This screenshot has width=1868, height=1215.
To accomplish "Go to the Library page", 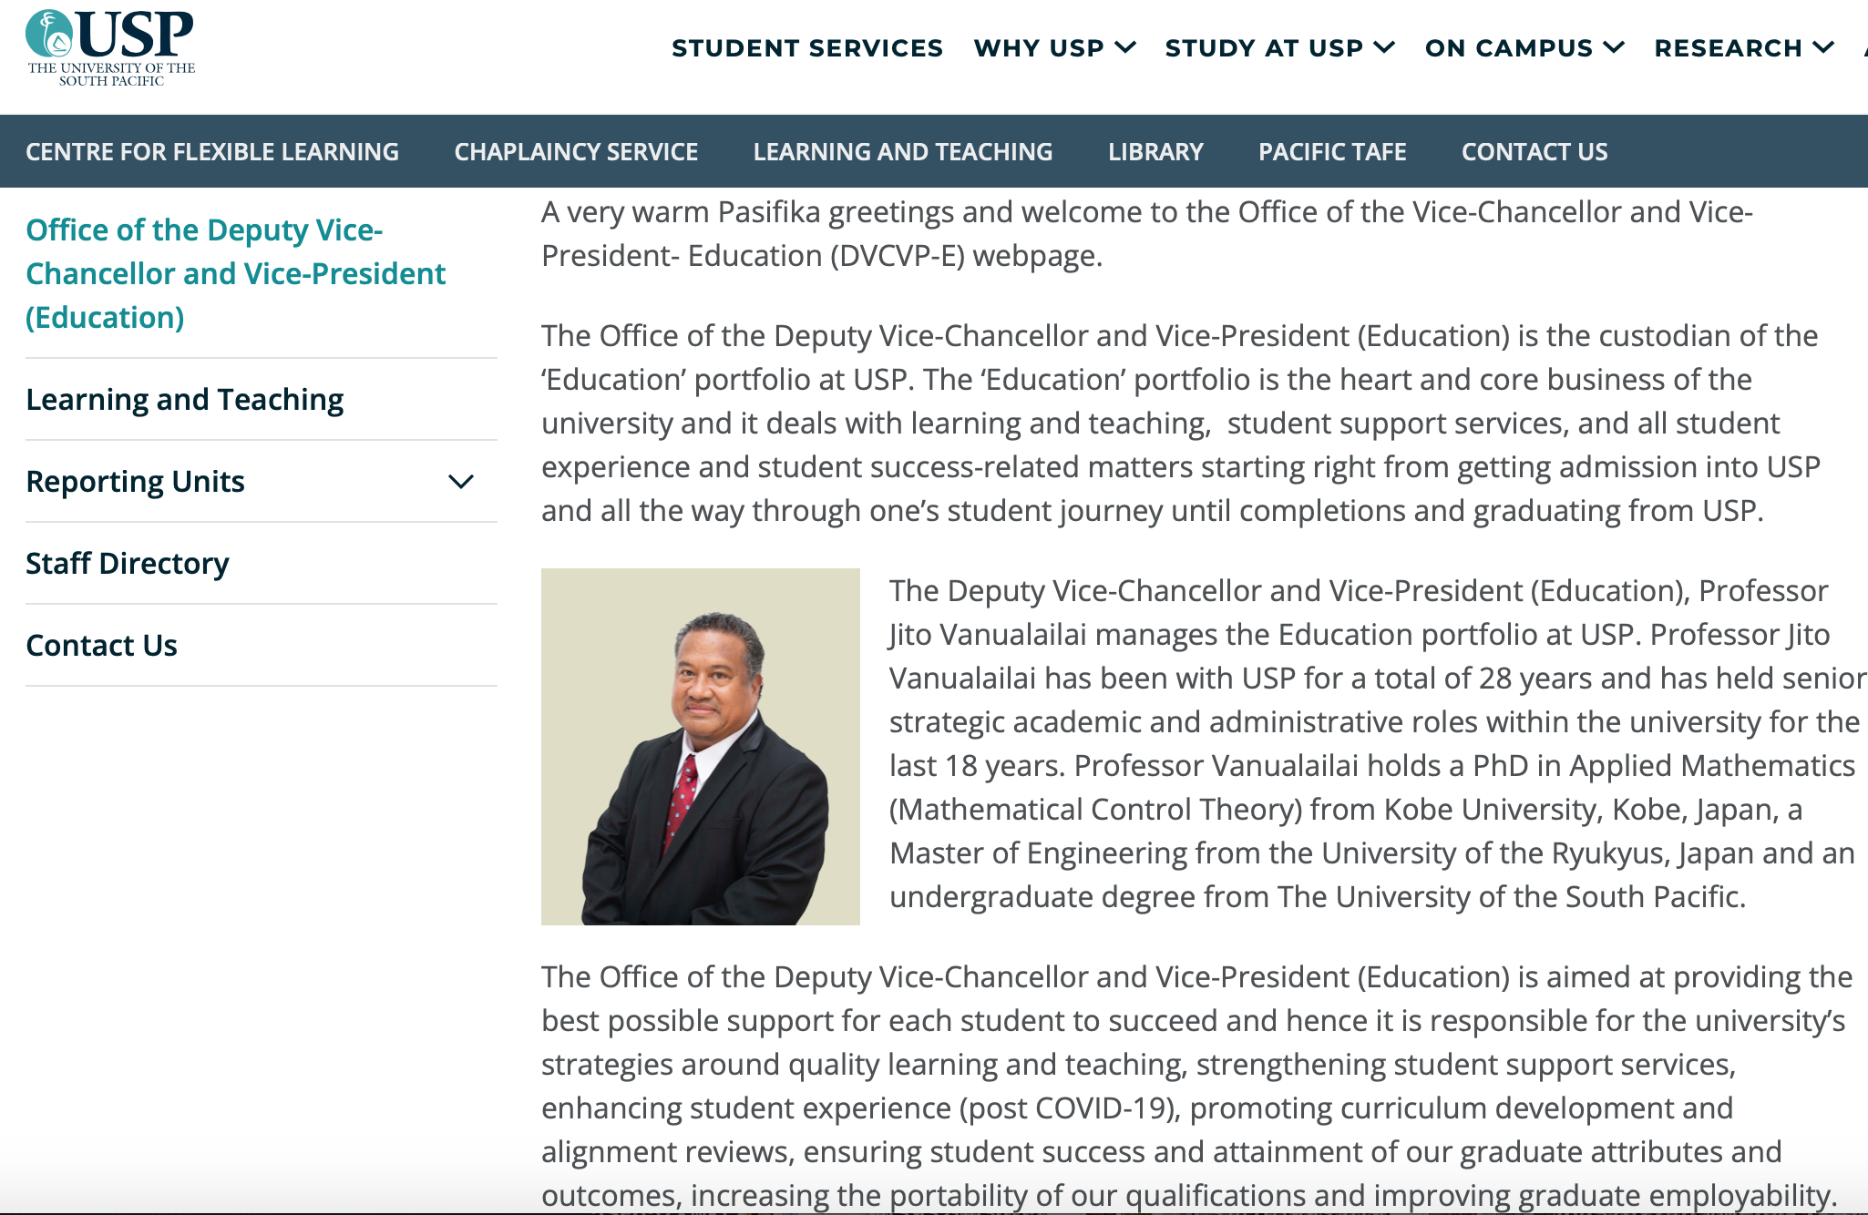I will coord(1155,152).
